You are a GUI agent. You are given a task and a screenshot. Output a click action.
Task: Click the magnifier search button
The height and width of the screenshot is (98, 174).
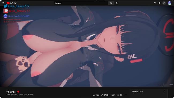[x=111, y=3]
